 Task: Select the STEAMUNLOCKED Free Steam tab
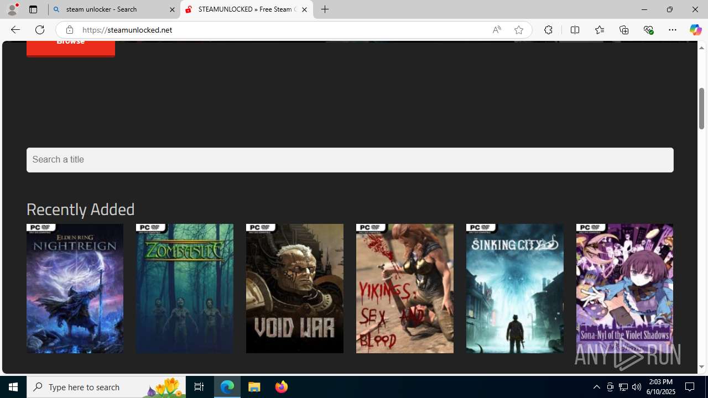pyautogui.click(x=247, y=9)
